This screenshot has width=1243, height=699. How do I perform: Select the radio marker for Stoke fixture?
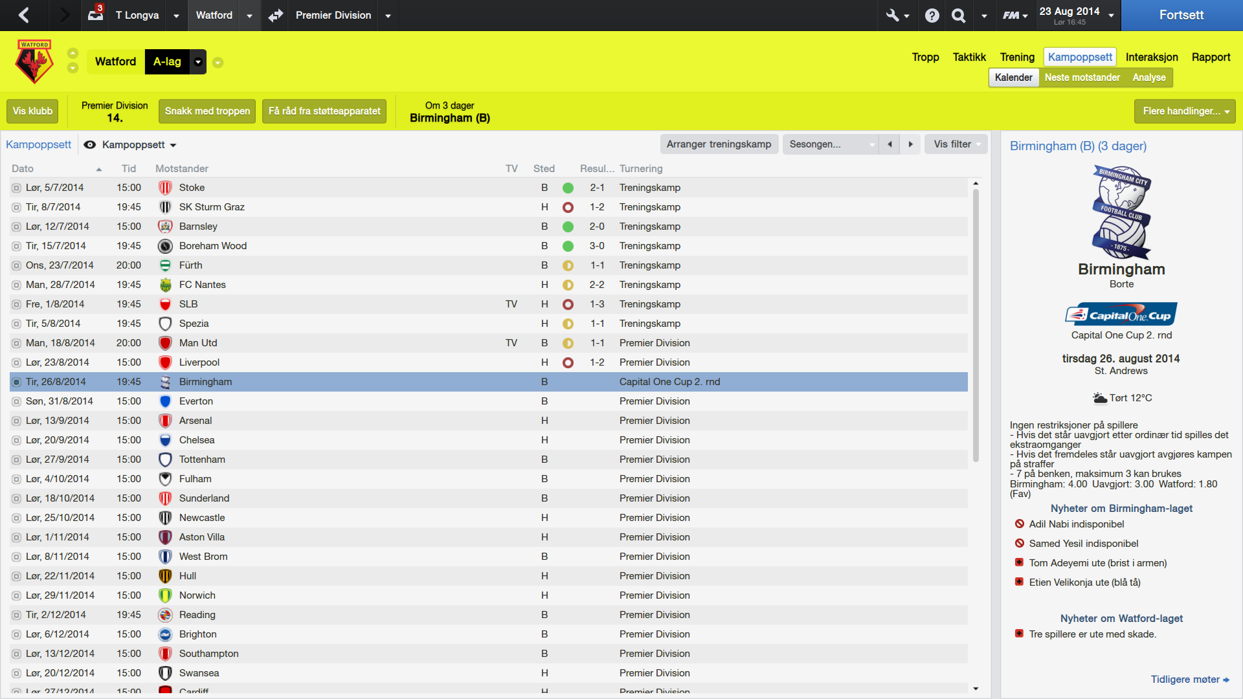[16, 188]
